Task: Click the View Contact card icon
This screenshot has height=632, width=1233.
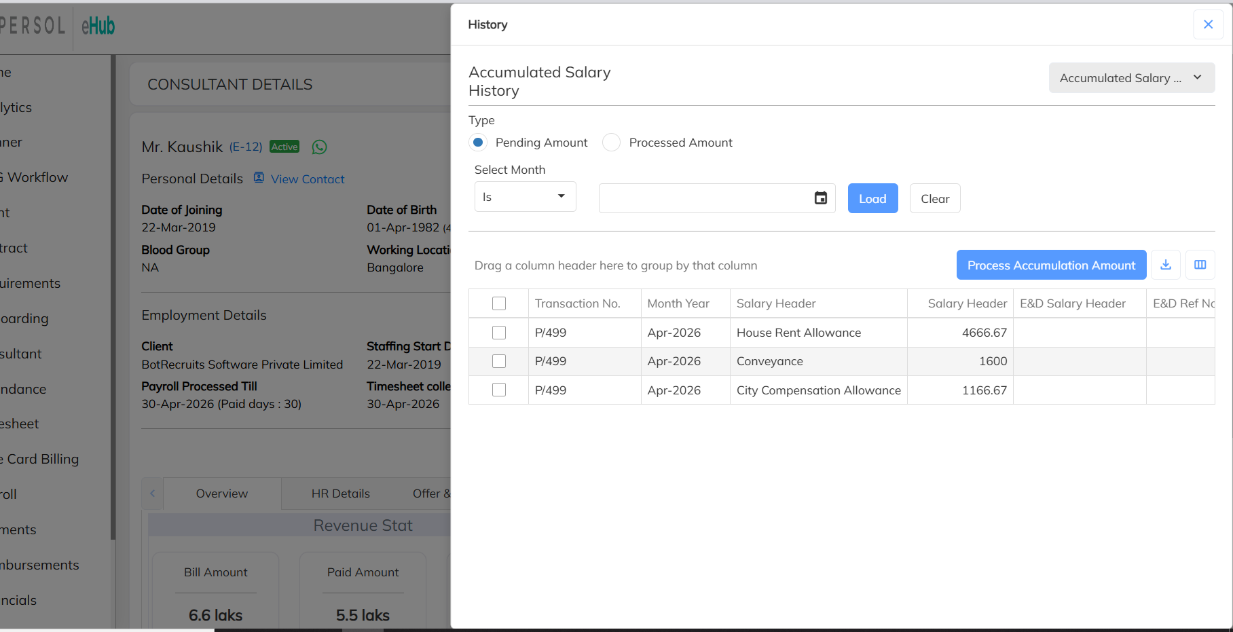Action: coord(259,178)
